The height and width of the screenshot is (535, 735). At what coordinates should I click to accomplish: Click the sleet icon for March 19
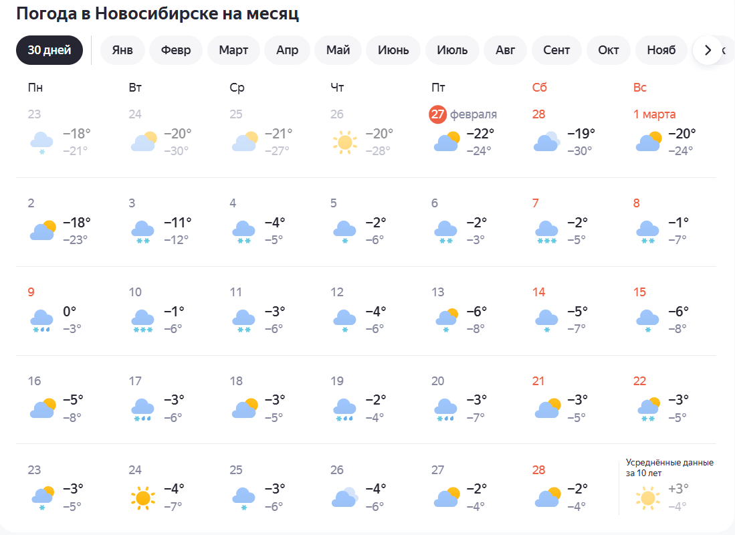tap(344, 409)
